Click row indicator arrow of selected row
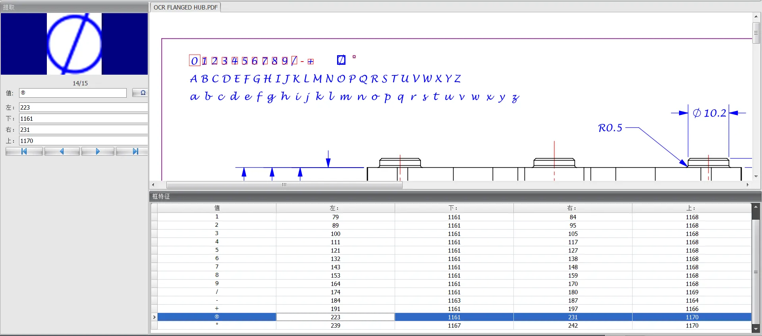Image resolution: width=762 pixels, height=336 pixels. click(154, 317)
